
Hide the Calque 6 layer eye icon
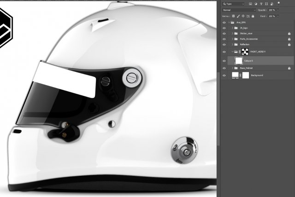pyautogui.click(x=224, y=61)
